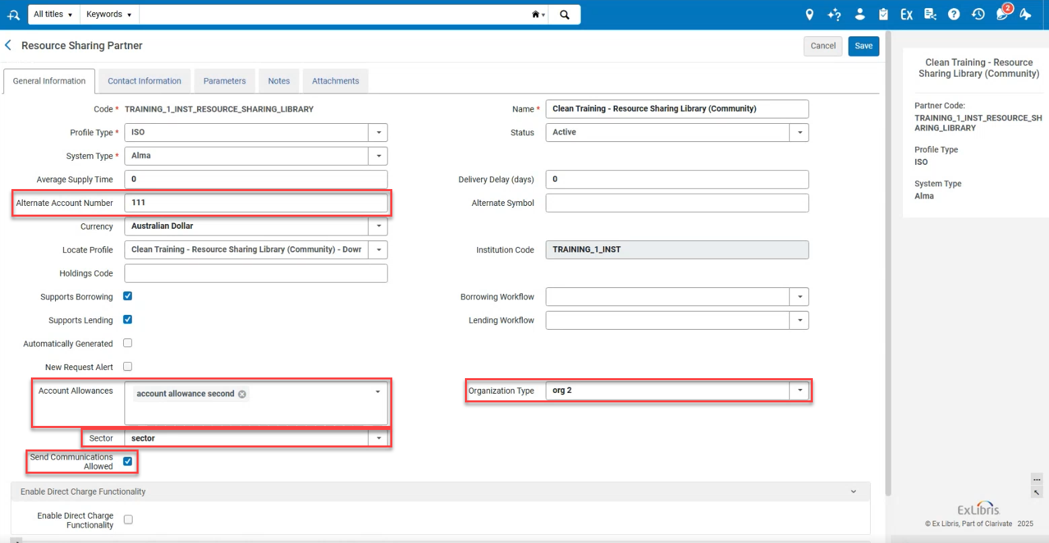Uncheck the Supports Borrowing checkbox
1049x543 pixels.
128,296
